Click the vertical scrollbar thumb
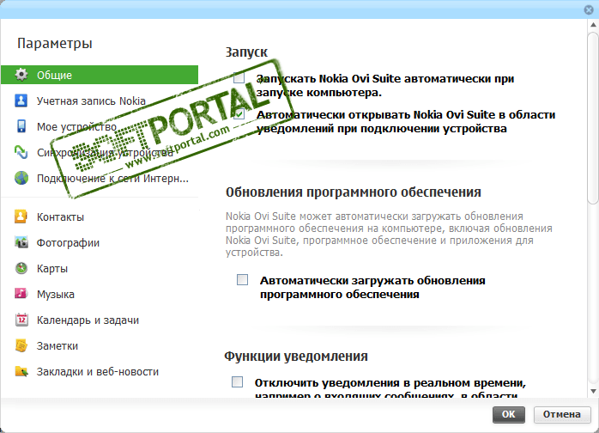Screen dimensions: 599x433 click(593, 118)
